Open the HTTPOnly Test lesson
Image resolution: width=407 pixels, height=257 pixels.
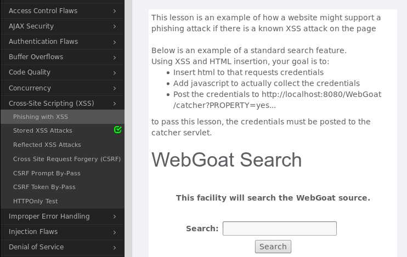click(x=35, y=201)
